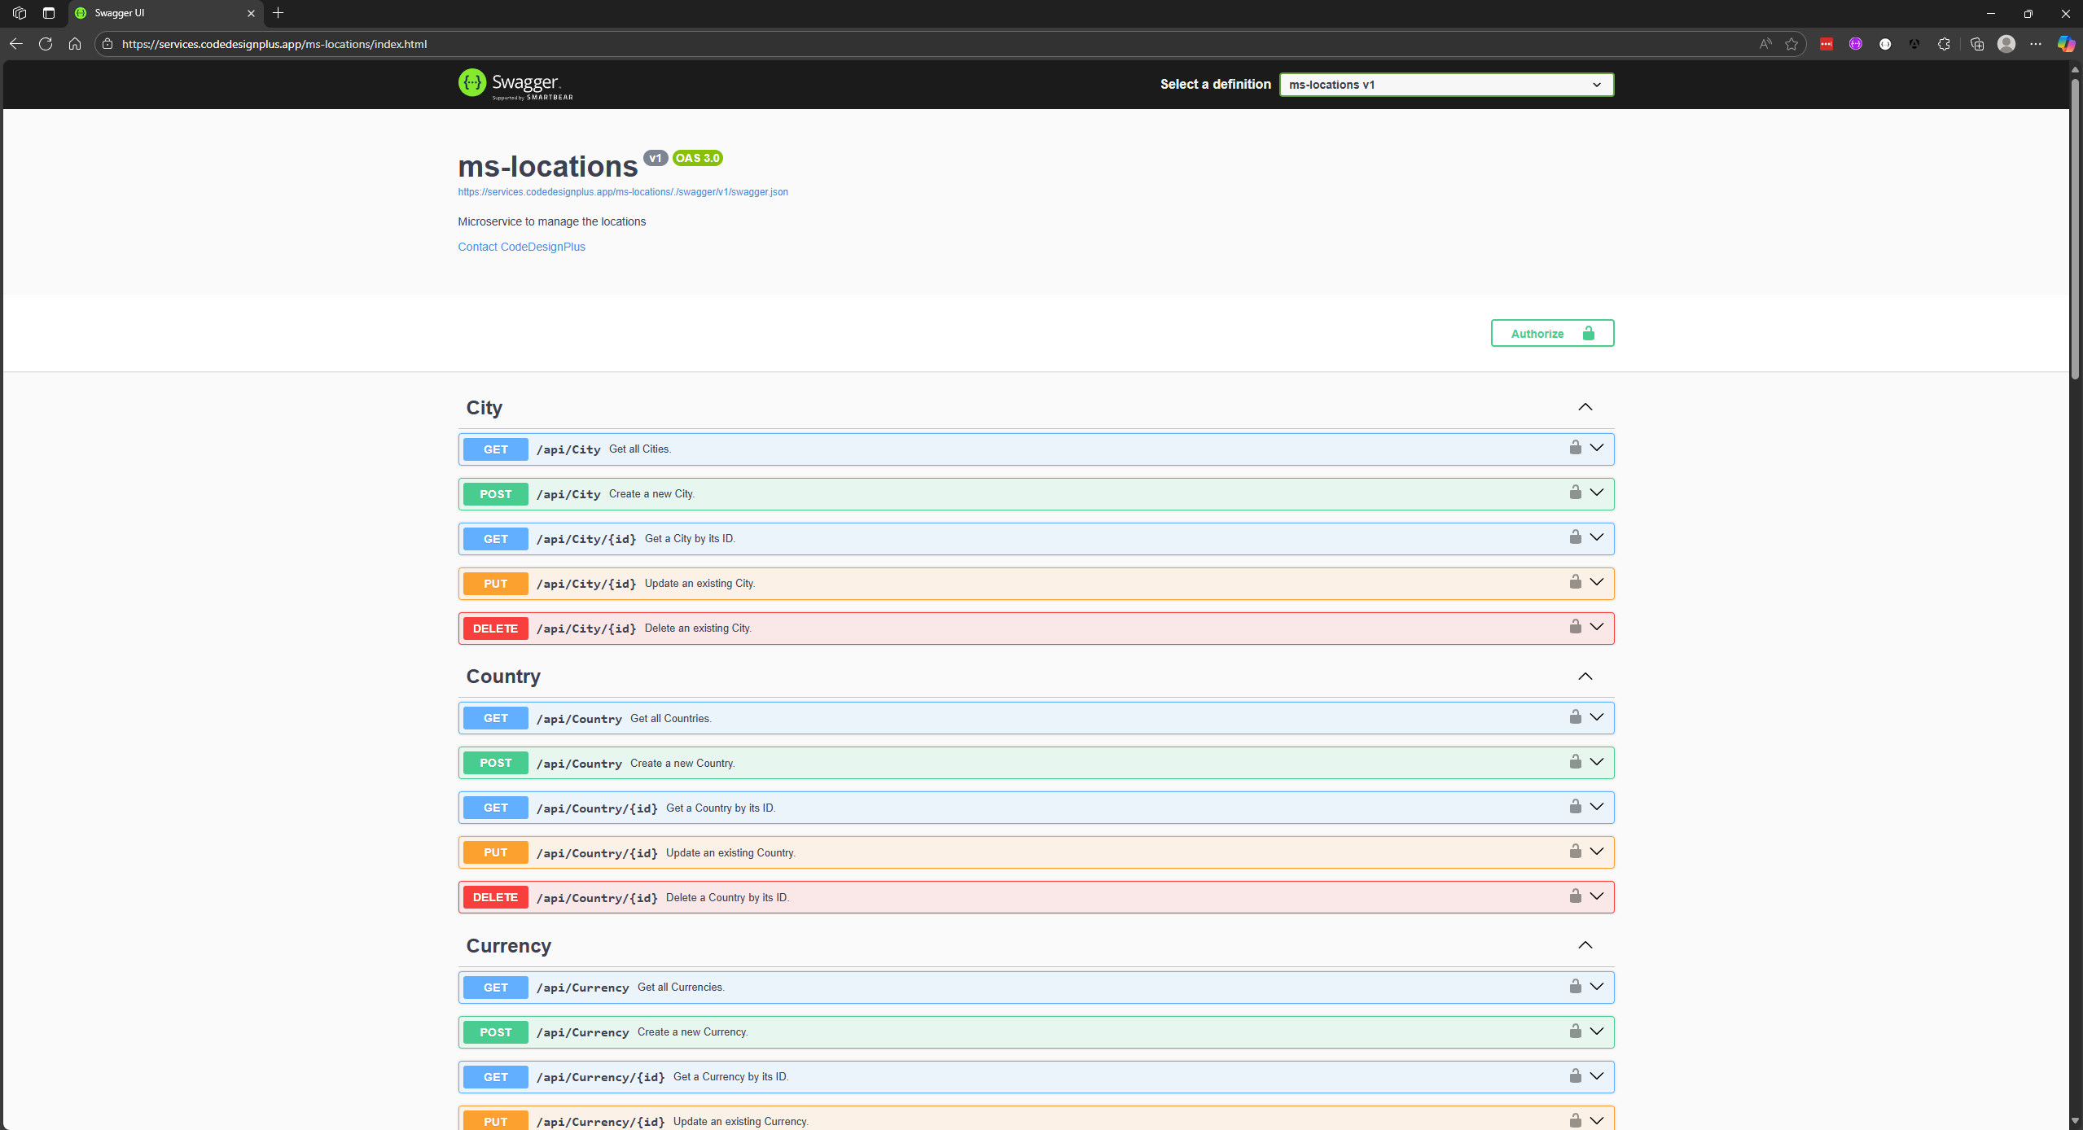
Task: Click the purple extension icon in toolbar
Action: click(x=1856, y=44)
